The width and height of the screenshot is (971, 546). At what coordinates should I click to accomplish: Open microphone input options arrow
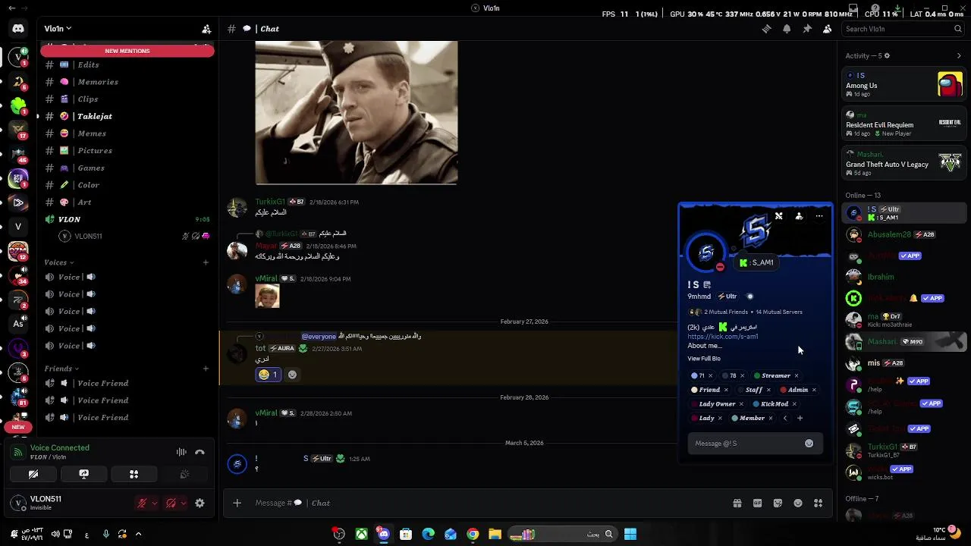[x=154, y=503]
